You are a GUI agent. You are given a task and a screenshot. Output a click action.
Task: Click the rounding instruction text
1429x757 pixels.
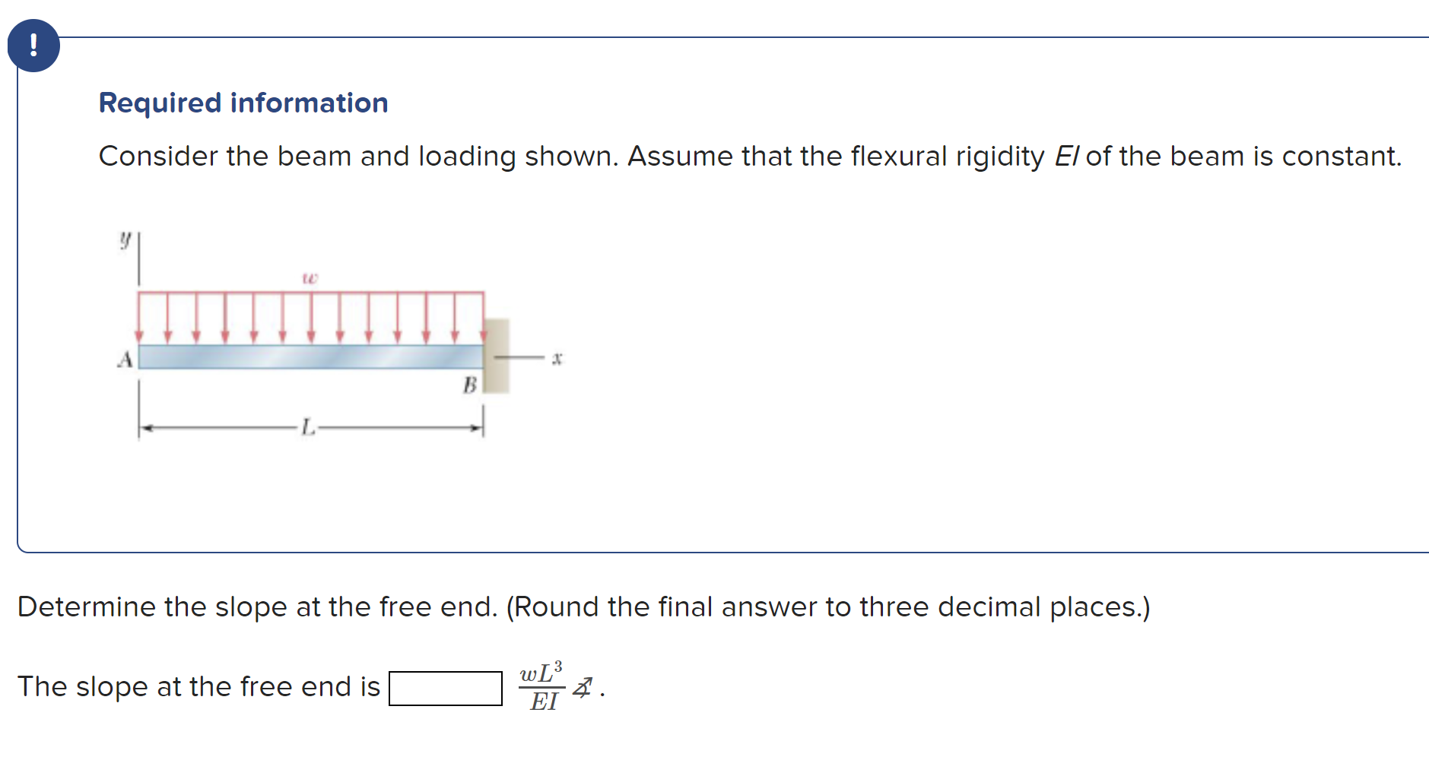point(830,606)
